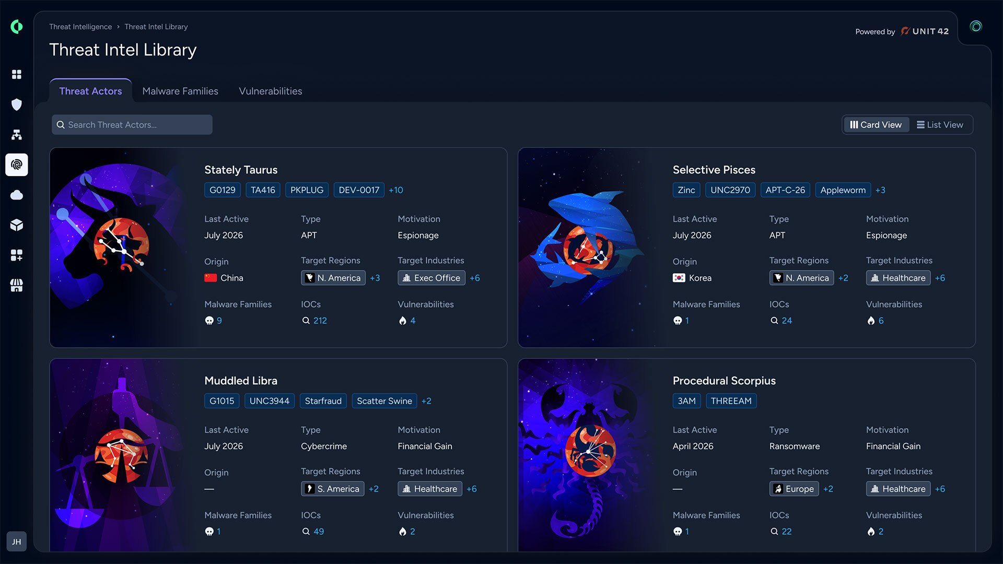Open the shield icon in sidebar

tap(17, 104)
